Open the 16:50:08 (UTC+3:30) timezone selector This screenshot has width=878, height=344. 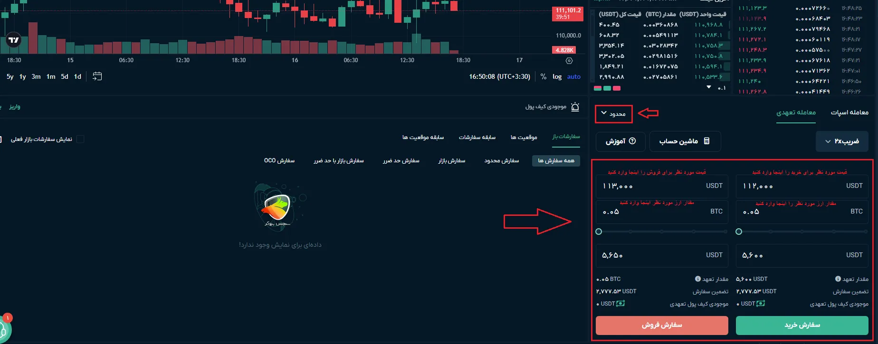click(499, 76)
